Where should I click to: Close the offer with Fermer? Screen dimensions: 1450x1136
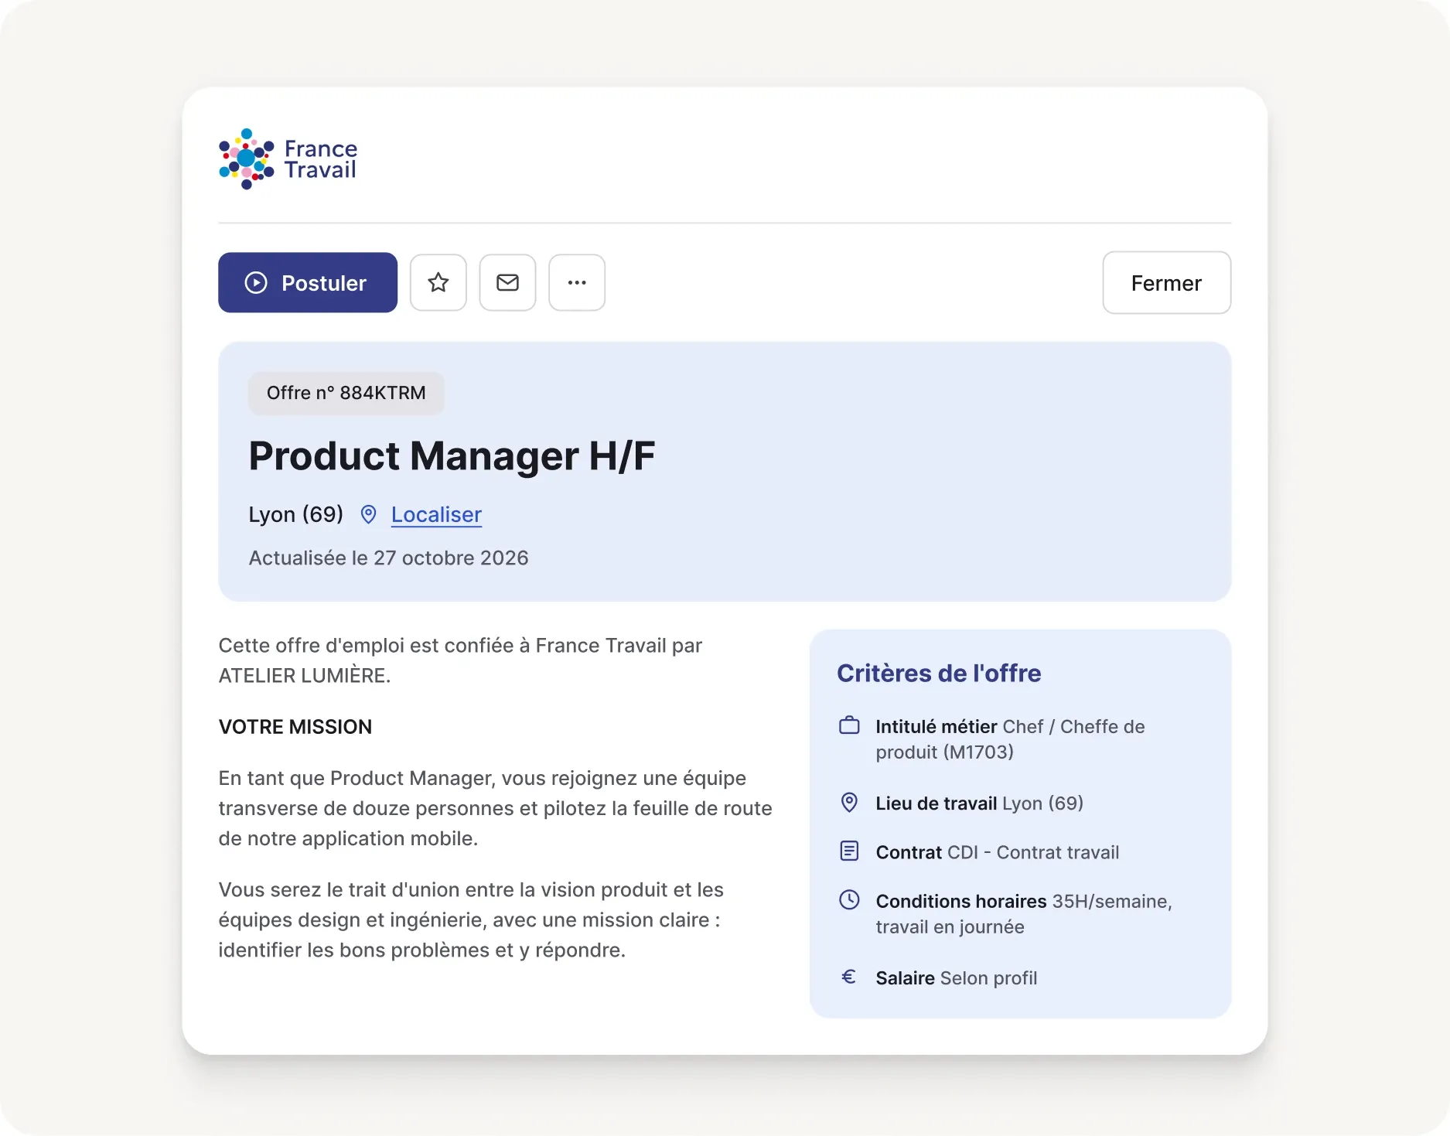pyautogui.click(x=1166, y=282)
